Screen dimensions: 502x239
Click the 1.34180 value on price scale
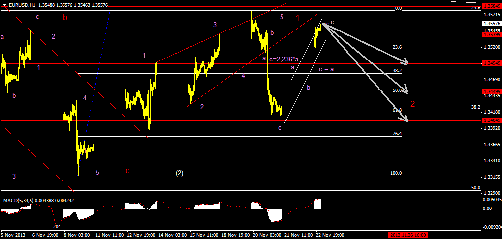492,112
